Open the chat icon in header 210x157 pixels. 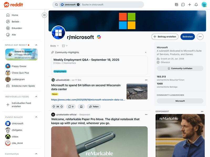183,5
